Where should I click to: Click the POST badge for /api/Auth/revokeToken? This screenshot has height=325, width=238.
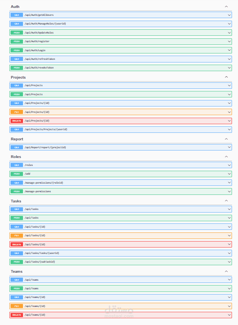point(17,68)
